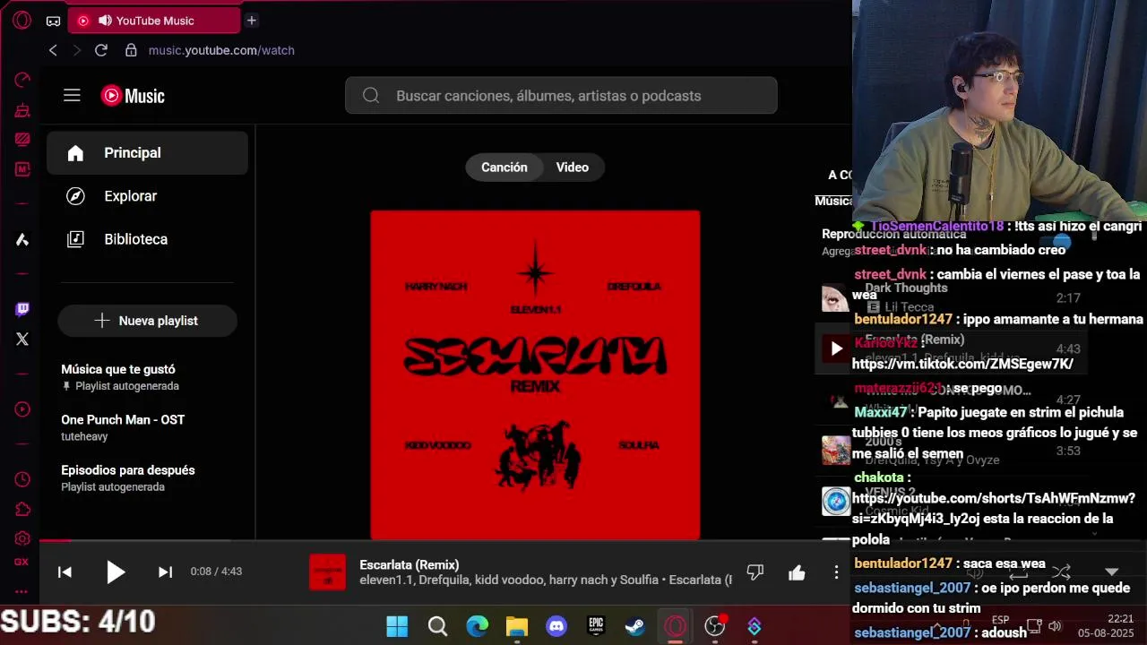
Task: Skip to the next track
Action: click(x=165, y=572)
